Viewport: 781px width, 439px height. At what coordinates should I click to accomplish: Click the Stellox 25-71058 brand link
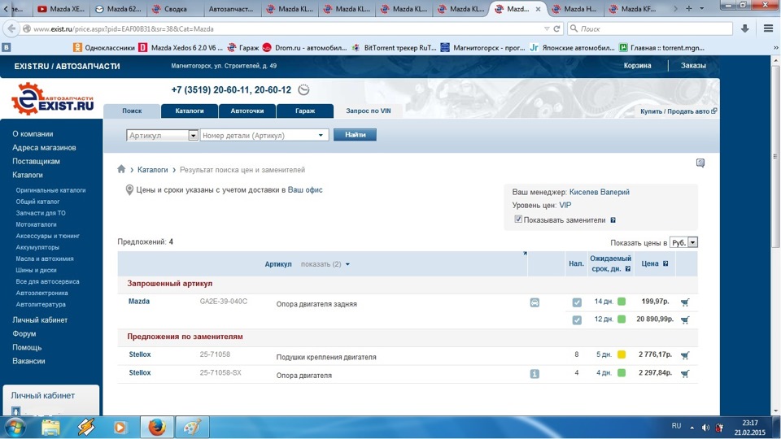[x=139, y=354]
